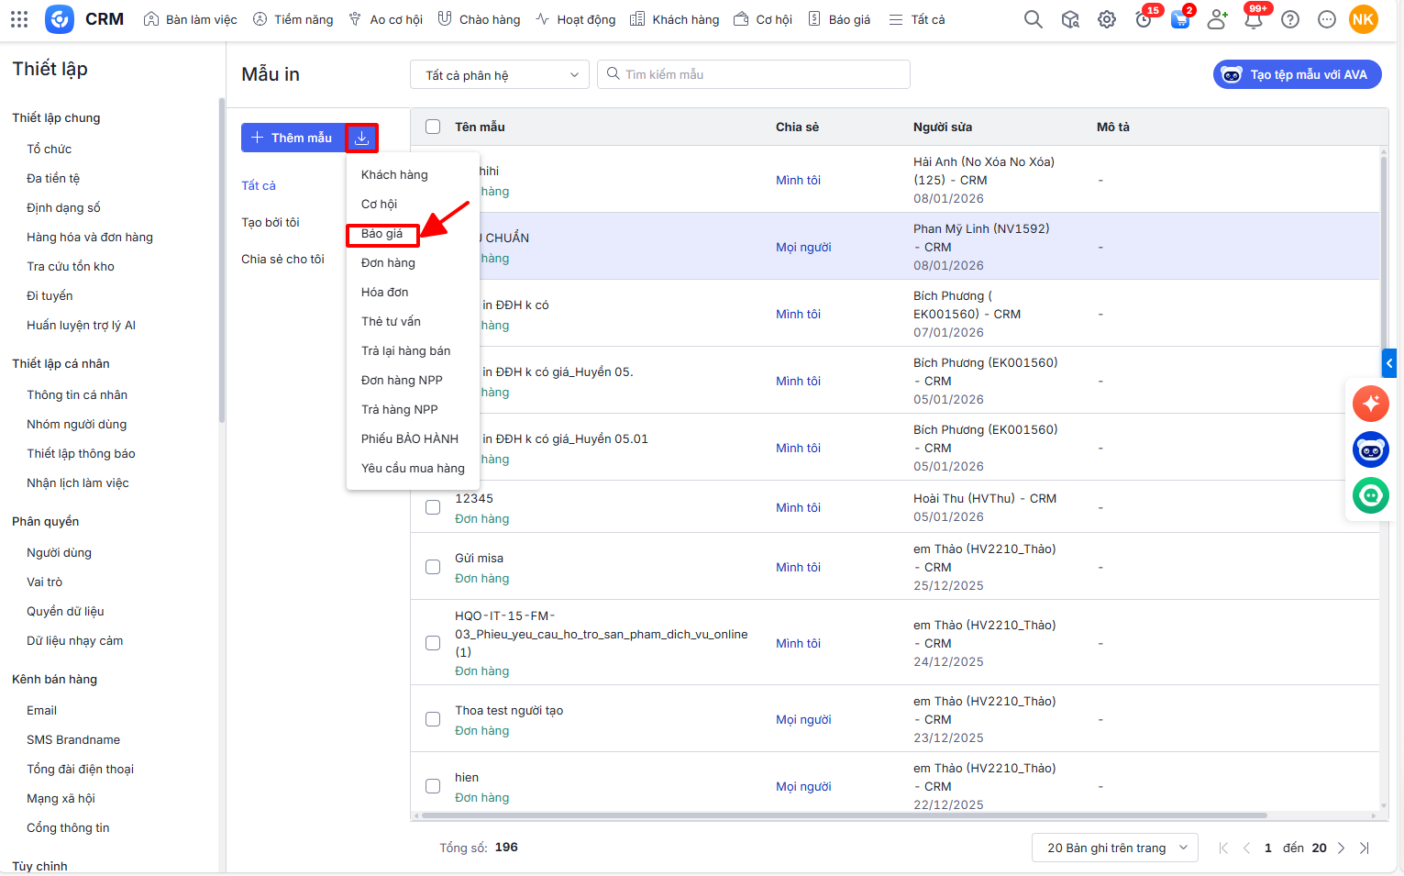This screenshot has height=876, width=1404.
Task: Expand the Tất cả phân hệ dropdown
Action: [499, 75]
